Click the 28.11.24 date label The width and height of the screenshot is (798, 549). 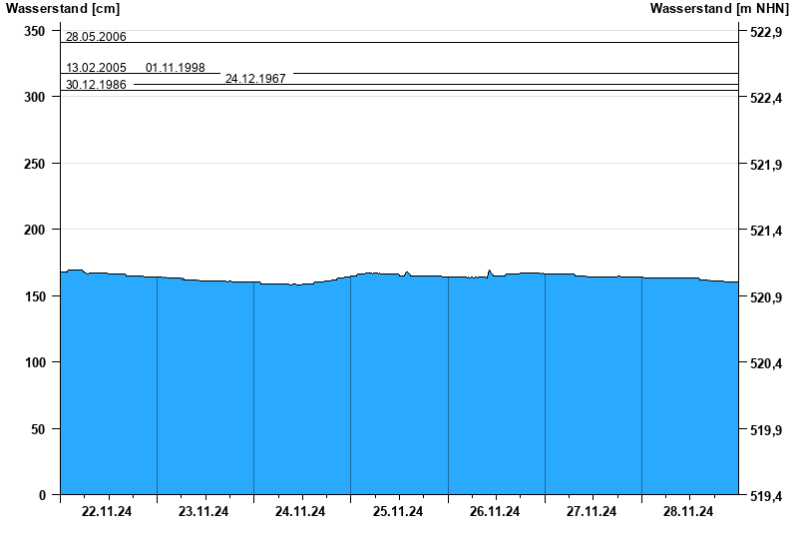tap(688, 512)
